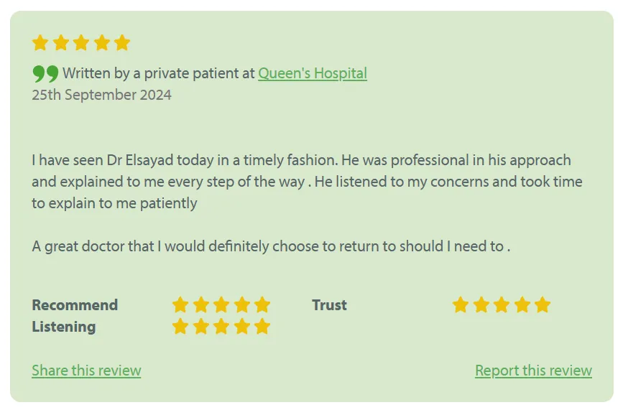This screenshot has height=410, width=623.
Task: Click the Report this review link
Action: point(533,371)
